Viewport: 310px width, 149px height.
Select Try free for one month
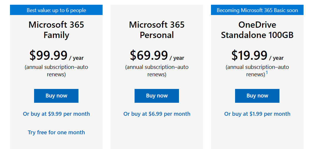56,132
